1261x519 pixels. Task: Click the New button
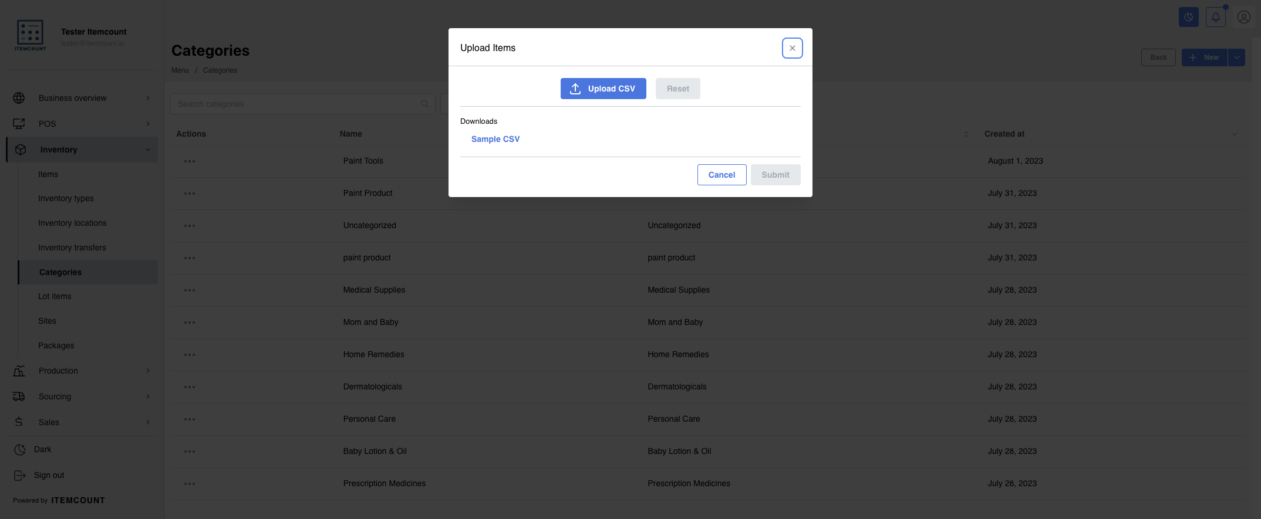pyautogui.click(x=1204, y=57)
